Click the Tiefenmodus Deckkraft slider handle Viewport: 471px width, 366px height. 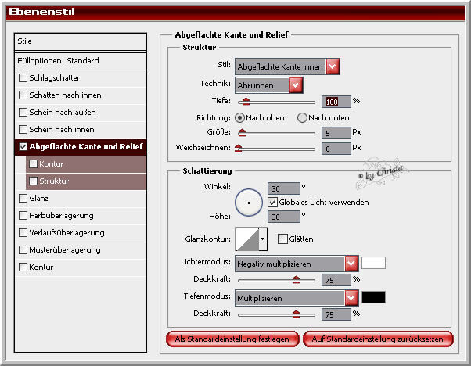point(297,314)
